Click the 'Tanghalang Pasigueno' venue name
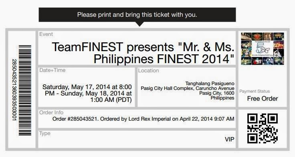Image resolution: width=295 pixels, height=157 pixels. pyautogui.click(x=210, y=83)
